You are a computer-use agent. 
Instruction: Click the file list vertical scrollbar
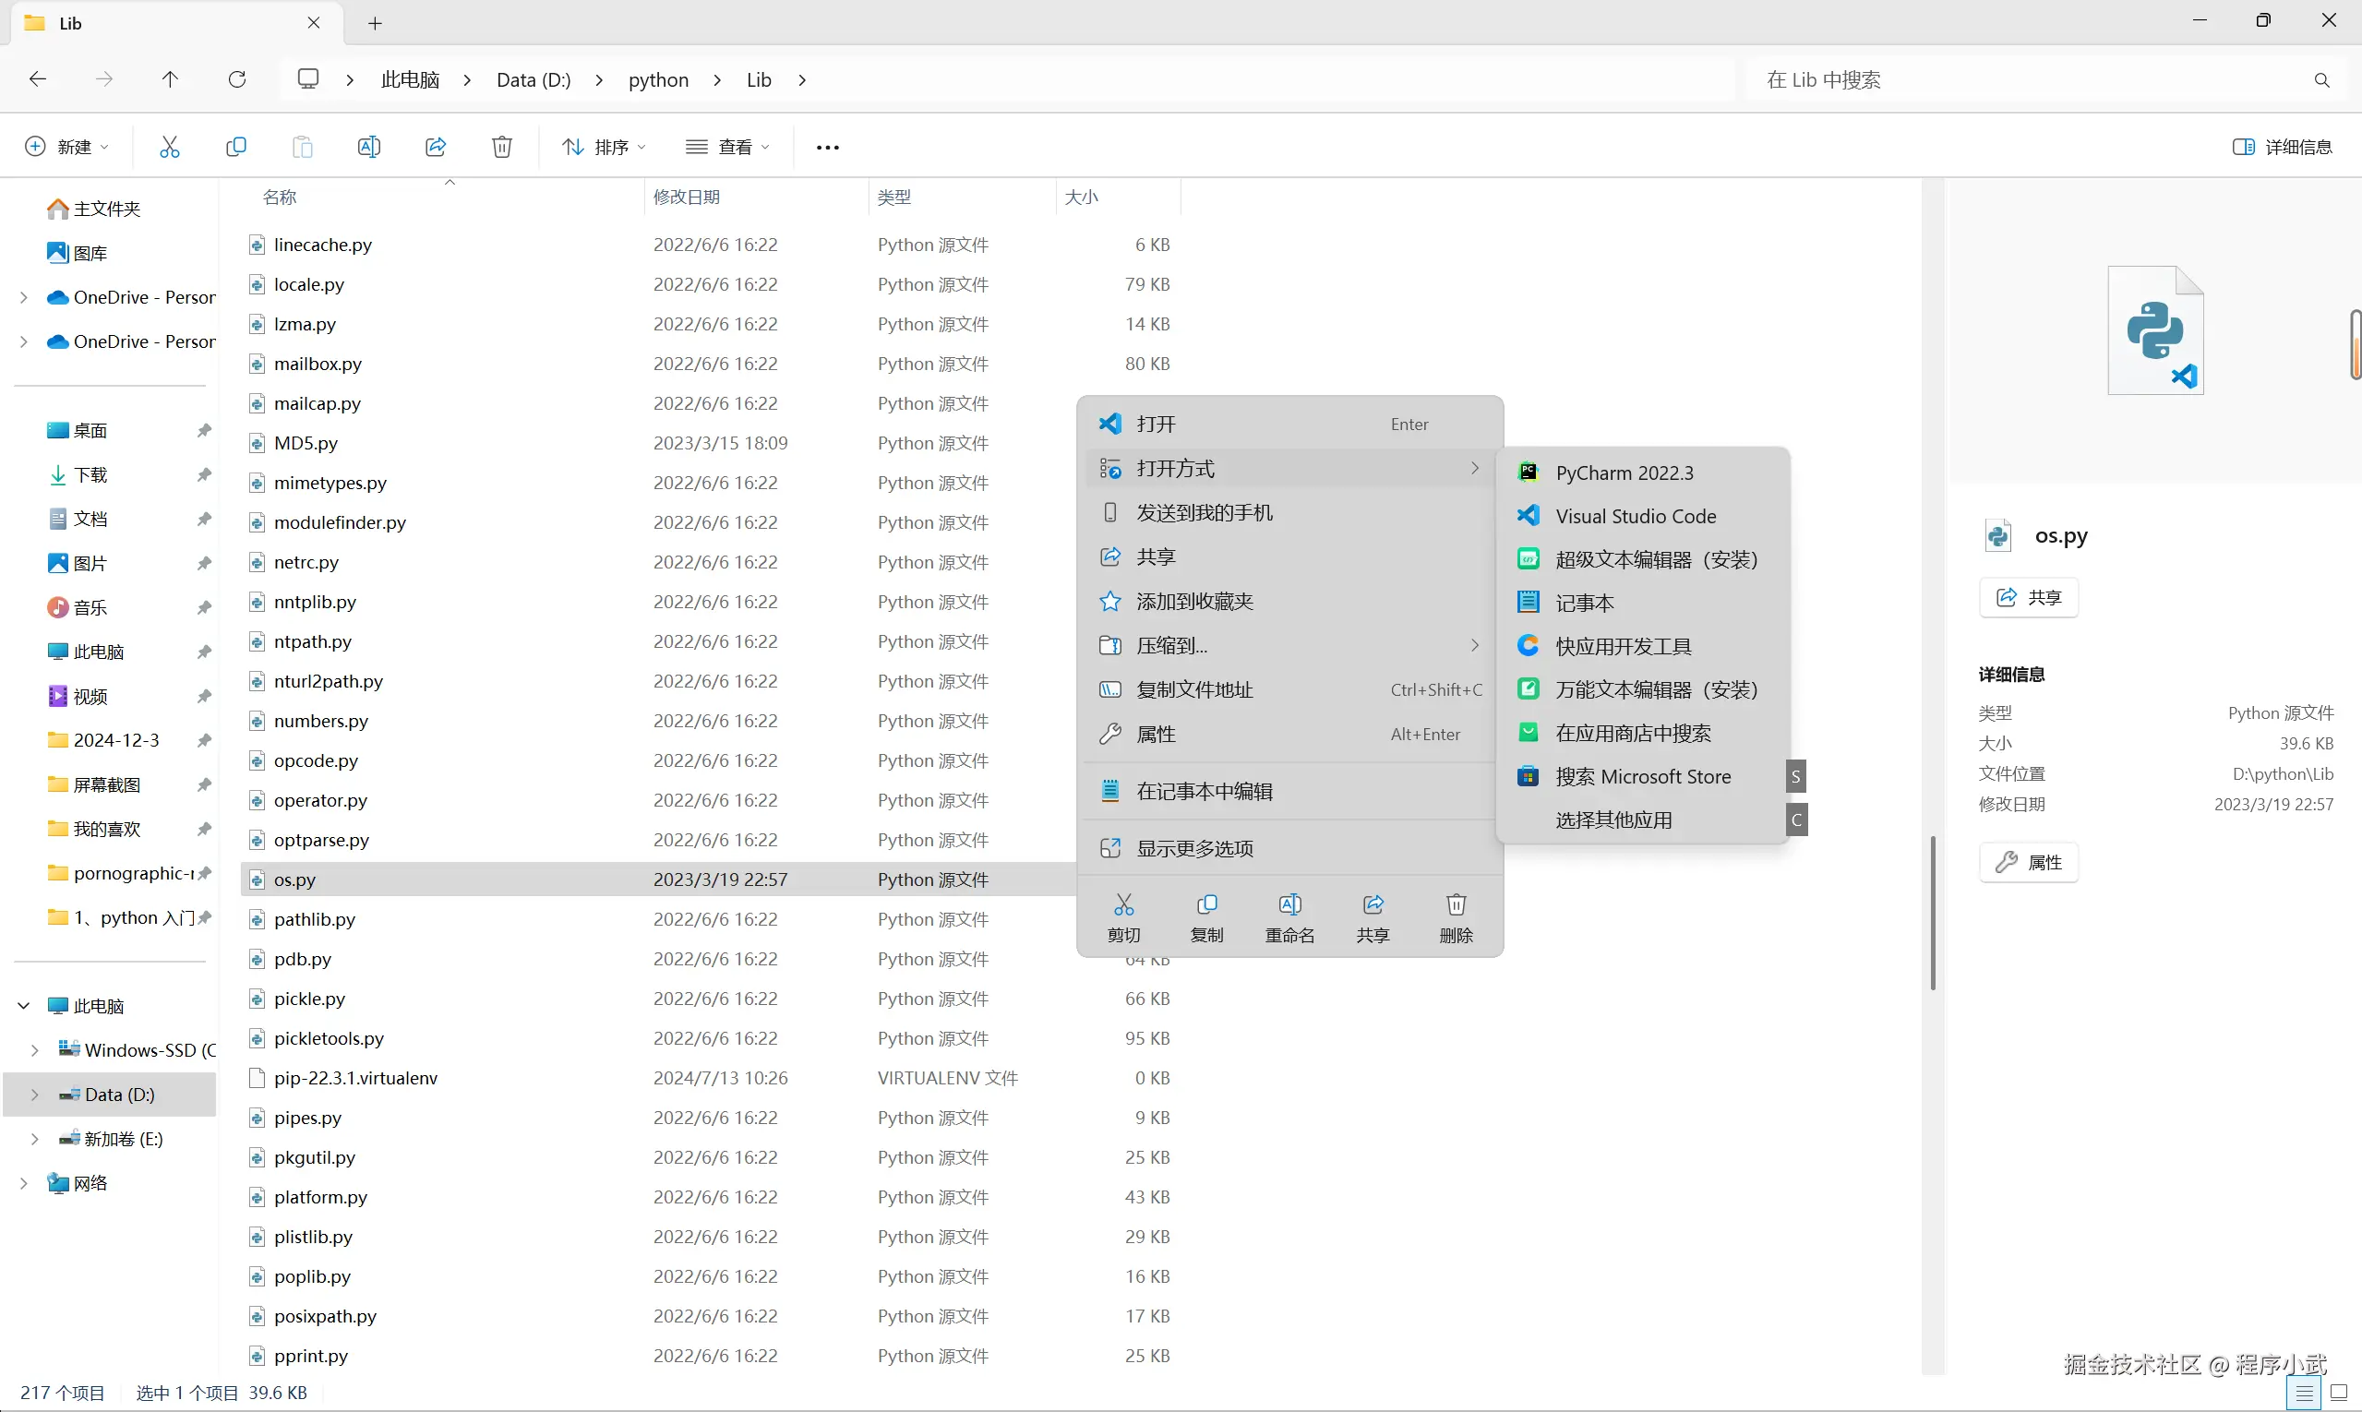[x=1933, y=912]
